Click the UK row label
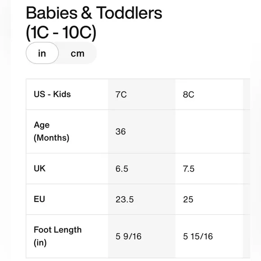261x261 pixels. [40, 168]
